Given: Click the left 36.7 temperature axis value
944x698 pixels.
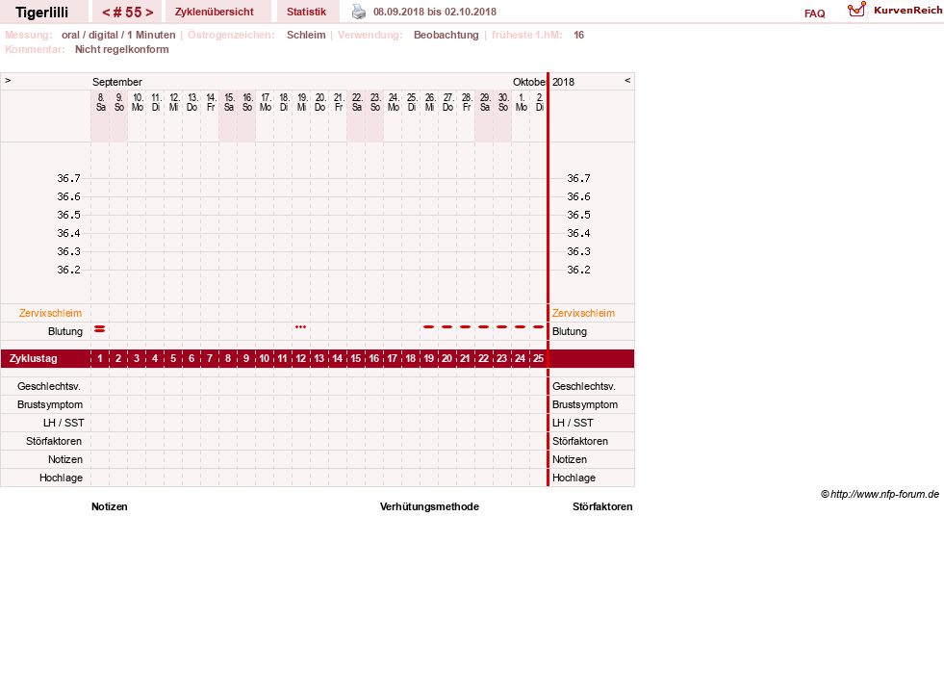Looking at the screenshot, I should 68,178.
